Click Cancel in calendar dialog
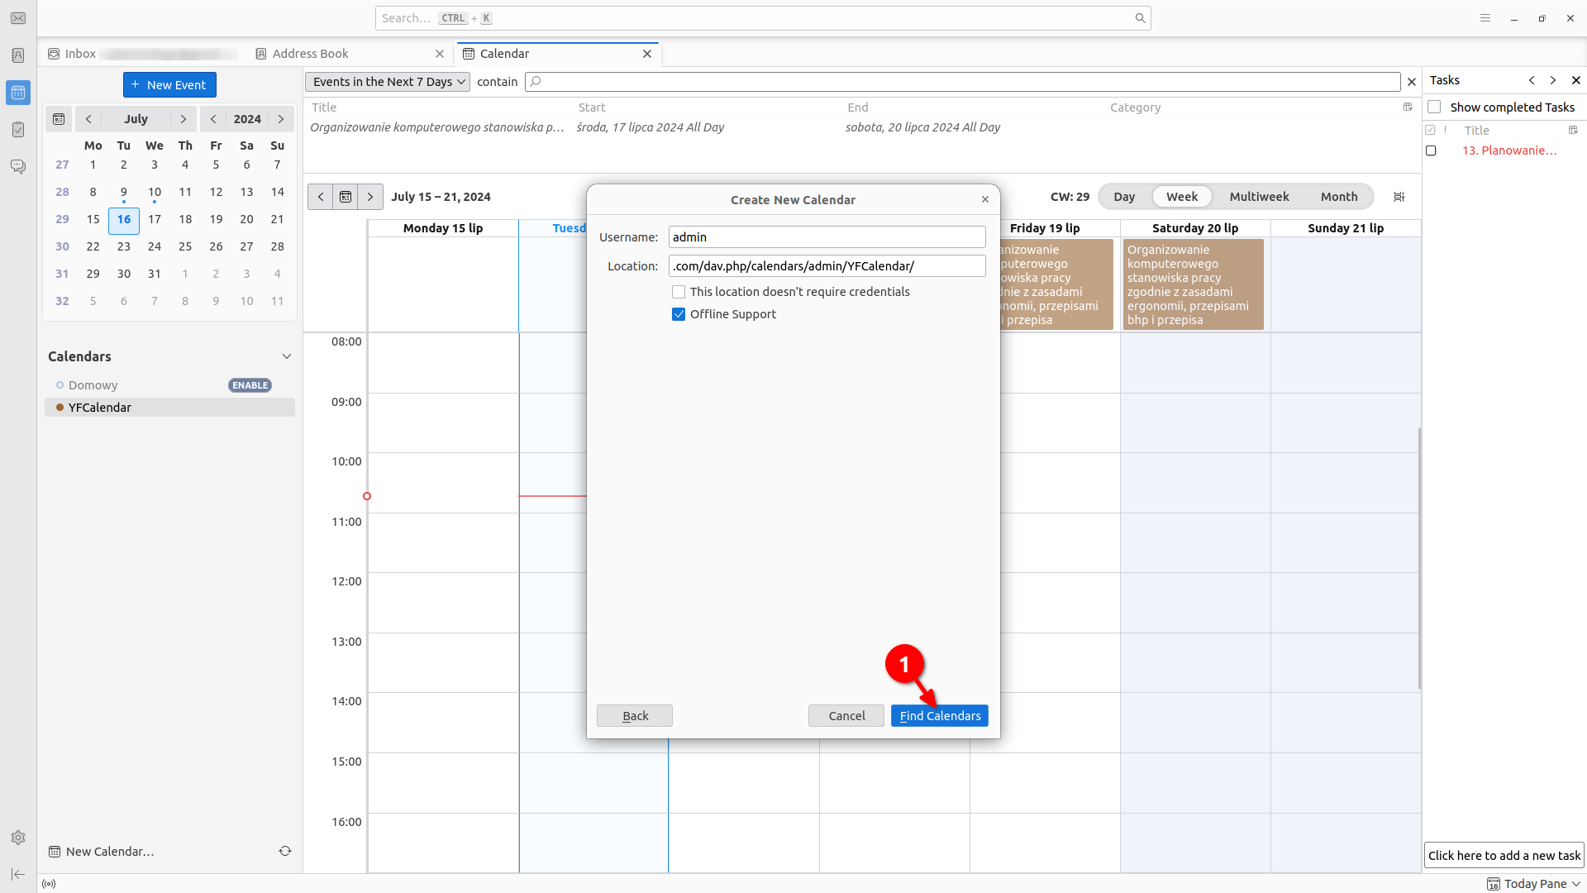1587x893 pixels. pos(846,716)
